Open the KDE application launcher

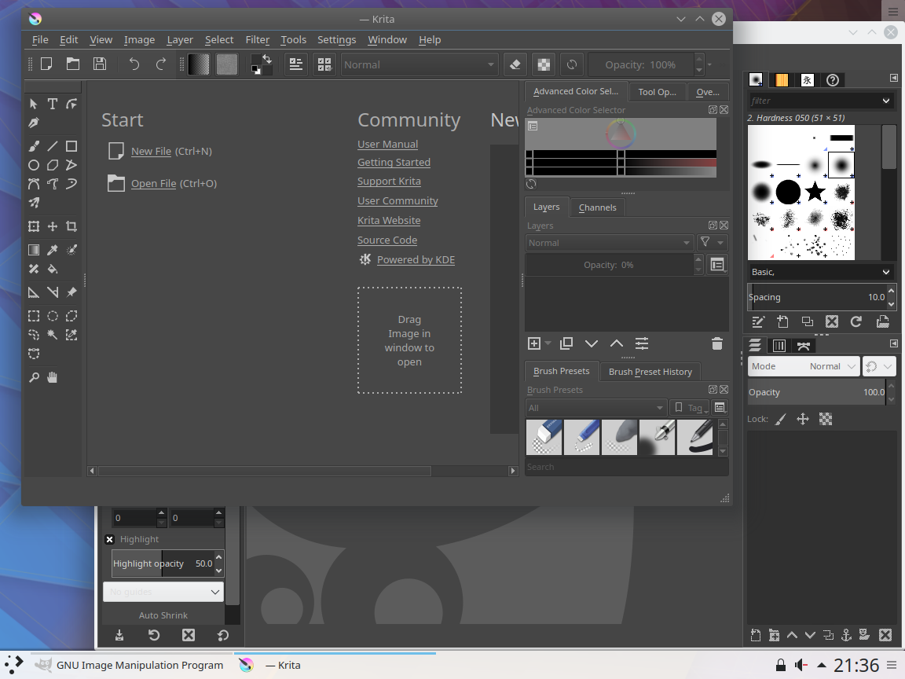tap(14, 665)
